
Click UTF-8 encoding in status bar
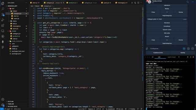point(99,109)
